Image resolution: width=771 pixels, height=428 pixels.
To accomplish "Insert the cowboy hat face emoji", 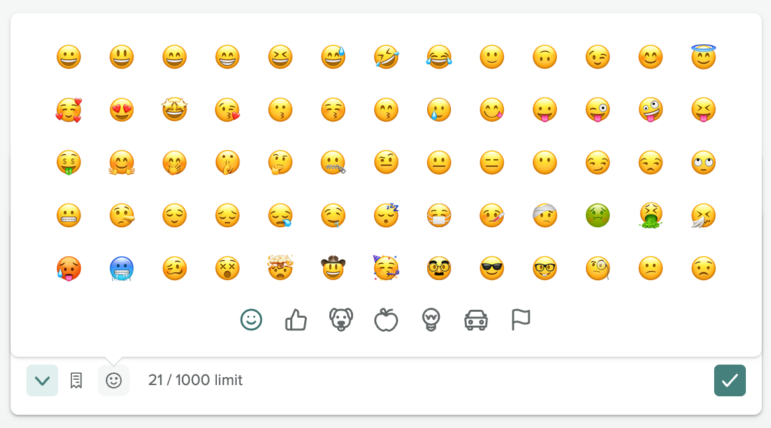I will [333, 268].
